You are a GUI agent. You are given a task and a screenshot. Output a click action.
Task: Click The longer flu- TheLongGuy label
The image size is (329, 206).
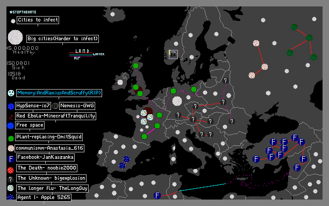tap(53, 188)
